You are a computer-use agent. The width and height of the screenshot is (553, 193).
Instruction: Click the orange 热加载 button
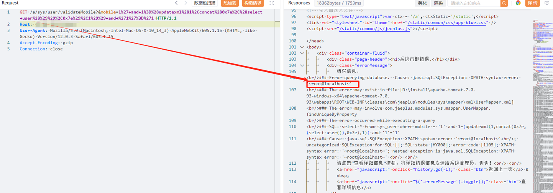click(x=230, y=3)
